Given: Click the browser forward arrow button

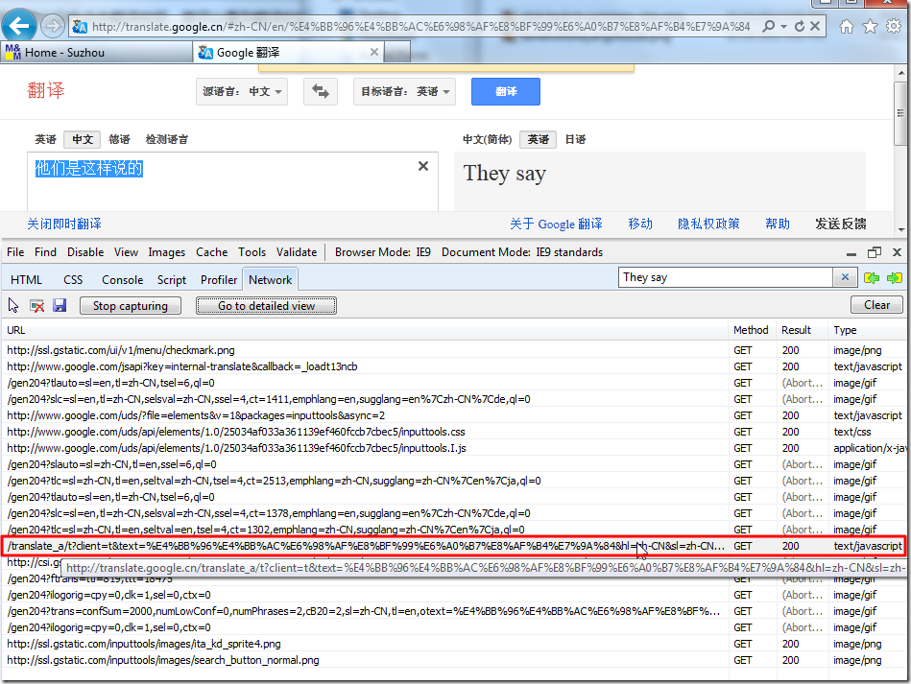Looking at the screenshot, I should coord(53,26).
